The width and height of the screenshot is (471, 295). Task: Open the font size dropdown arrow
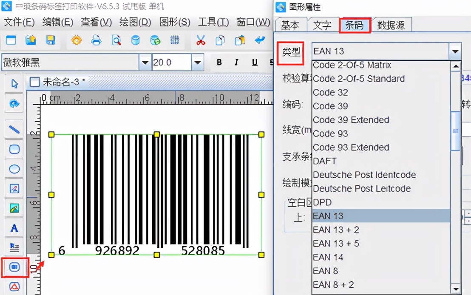click(x=197, y=62)
